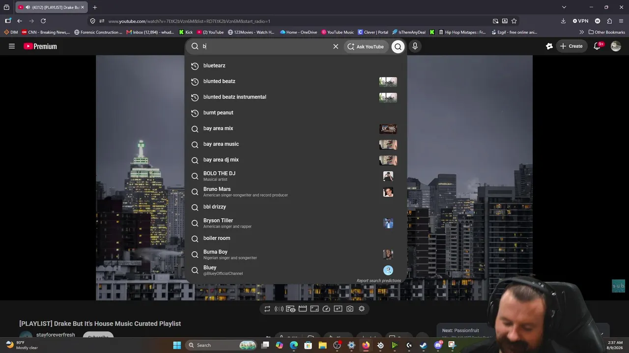Image resolution: width=629 pixels, height=353 pixels.
Task: Open the Other Bookmarks folder
Action: (x=607, y=32)
